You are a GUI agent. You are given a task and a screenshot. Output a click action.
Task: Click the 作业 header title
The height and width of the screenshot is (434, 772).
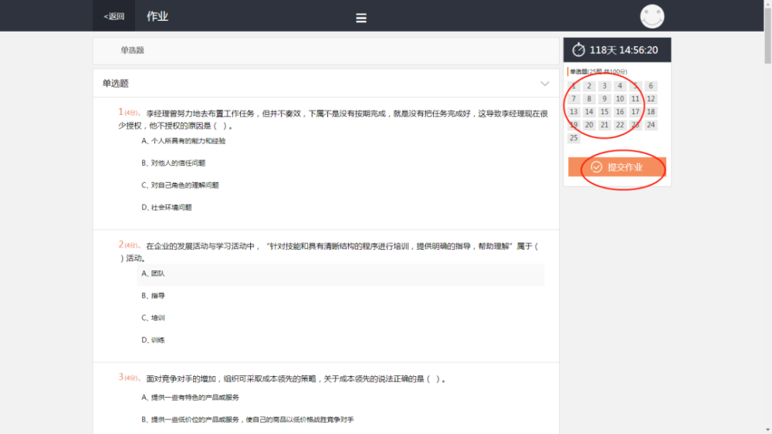[x=157, y=16]
